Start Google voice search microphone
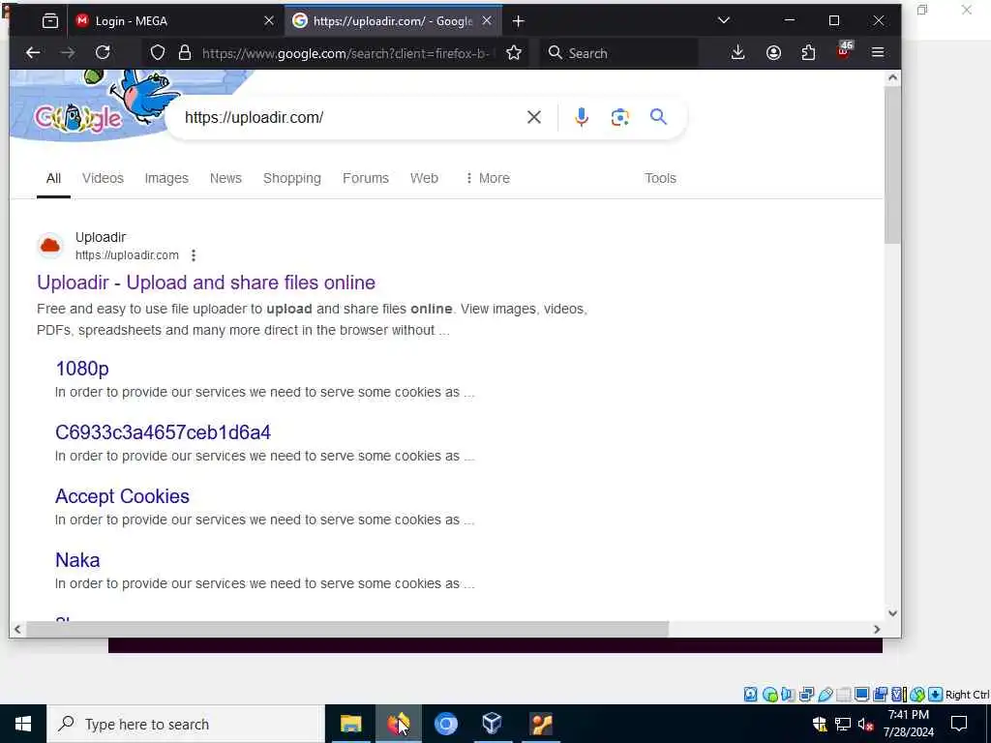This screenshot has width=991, height=743. pos(582,117)
